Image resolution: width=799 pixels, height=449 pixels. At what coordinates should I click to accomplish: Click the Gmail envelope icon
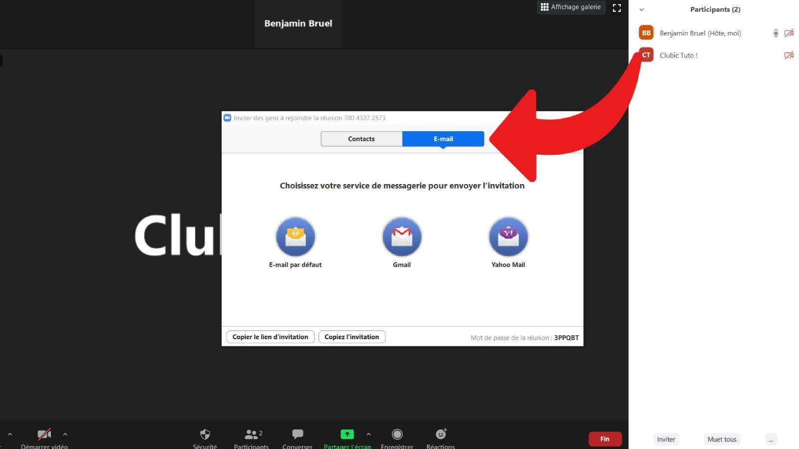point(401,237)
